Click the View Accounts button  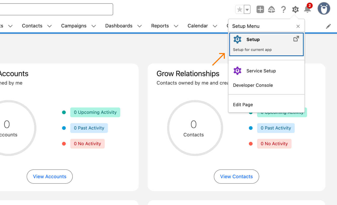click(49, 177)
